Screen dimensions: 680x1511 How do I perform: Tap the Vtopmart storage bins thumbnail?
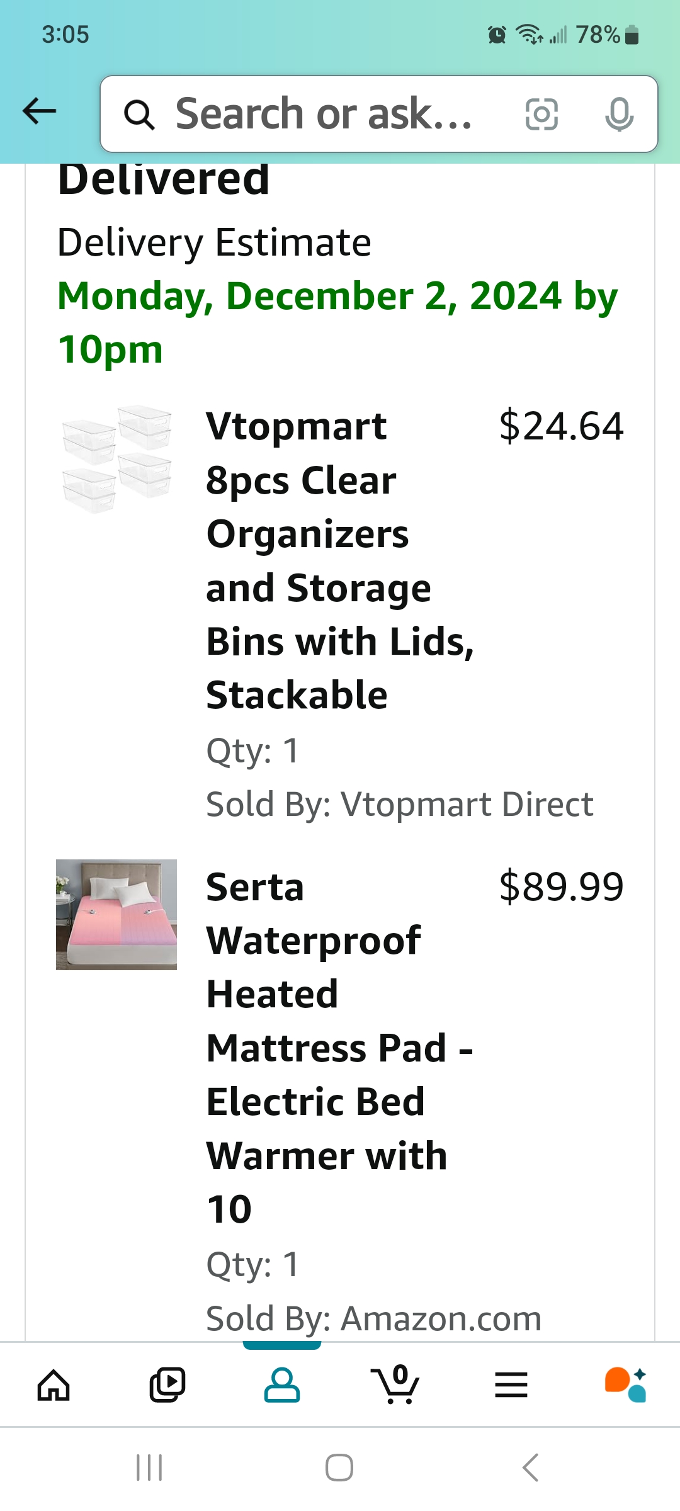point(116,459)
